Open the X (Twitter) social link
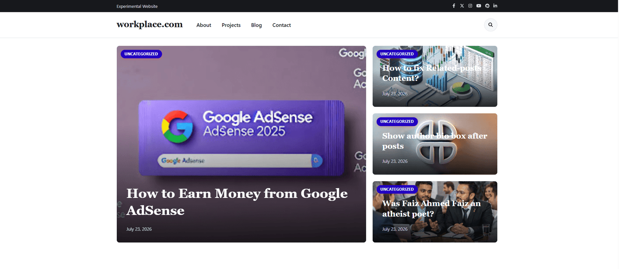619x269 pixels. pos(462,6)
